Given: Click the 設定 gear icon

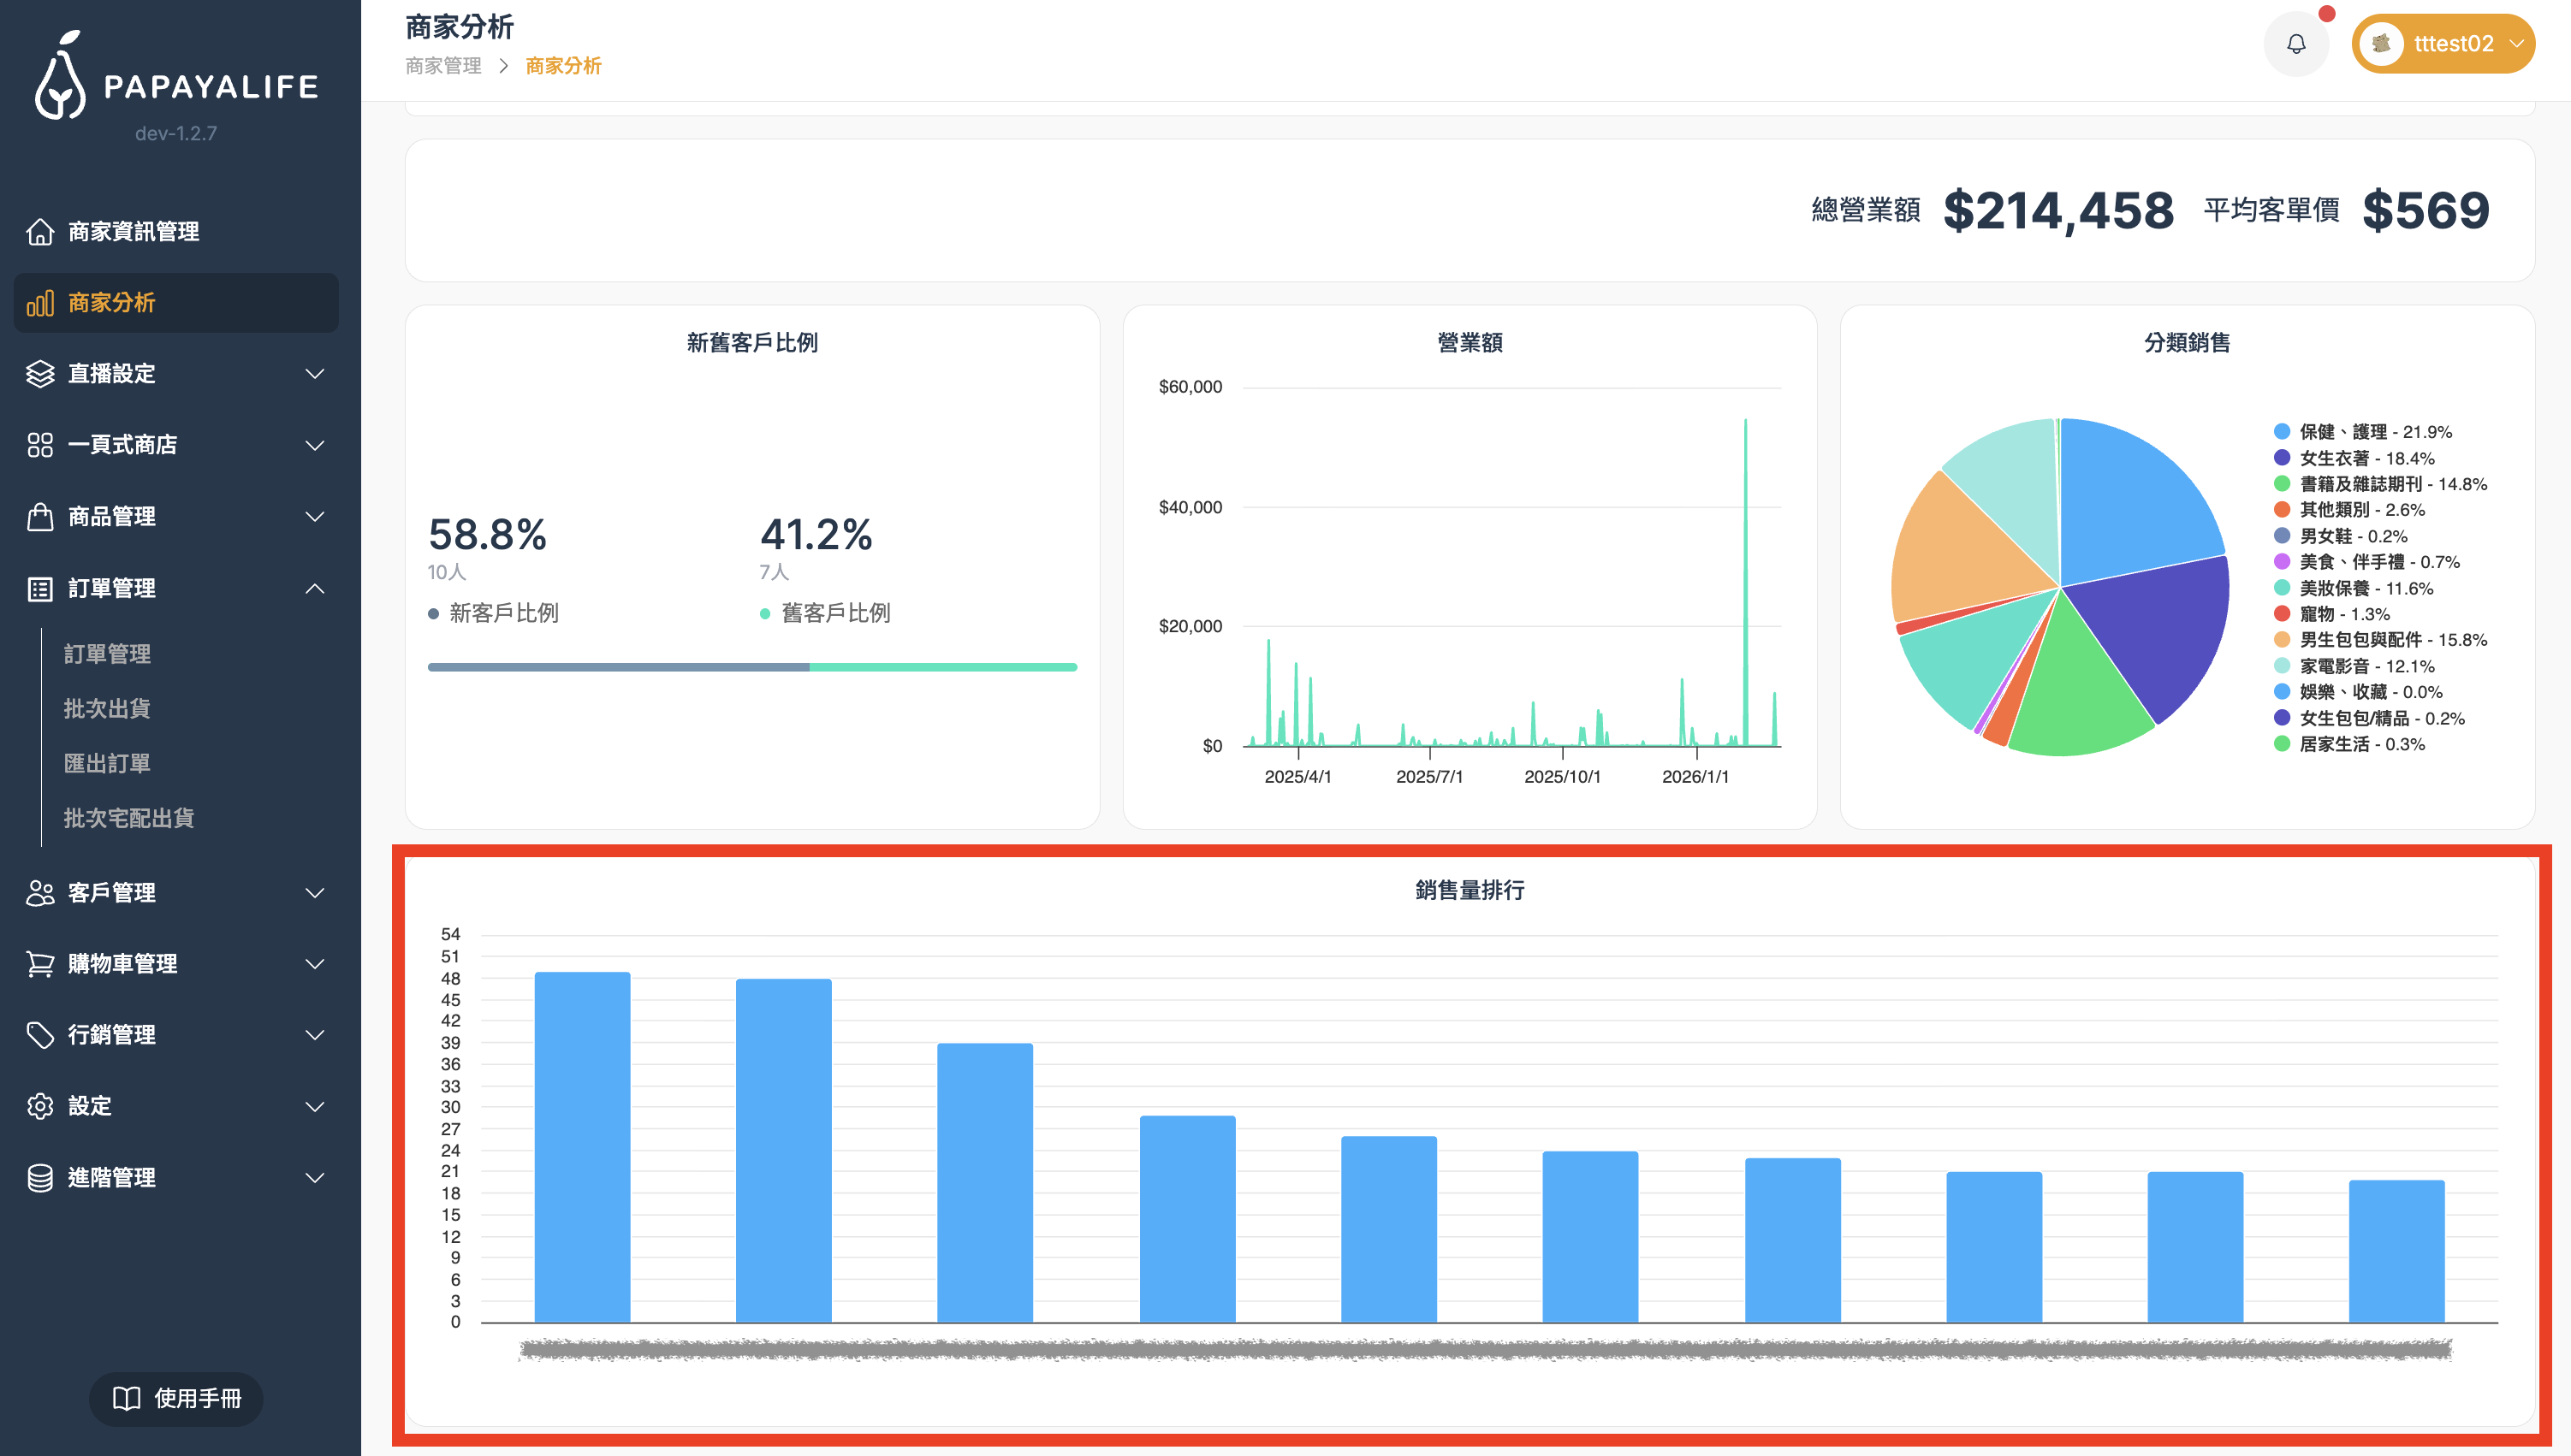Looking at the screenshot, I should click(40, 1106).
